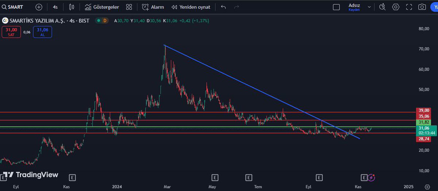Click the Smartiks logo in legend
Viewport: 438px width, 191px height.
[4, 21]
